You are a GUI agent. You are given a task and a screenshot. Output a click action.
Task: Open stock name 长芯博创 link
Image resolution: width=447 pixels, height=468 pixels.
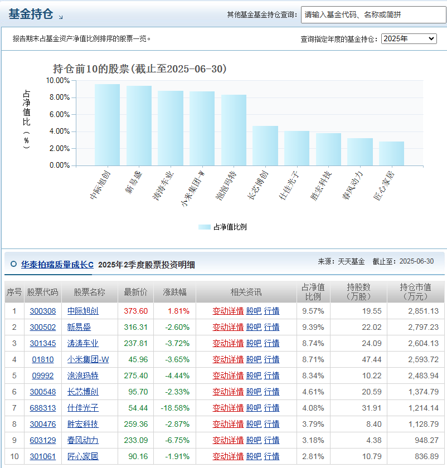point(82,392)
